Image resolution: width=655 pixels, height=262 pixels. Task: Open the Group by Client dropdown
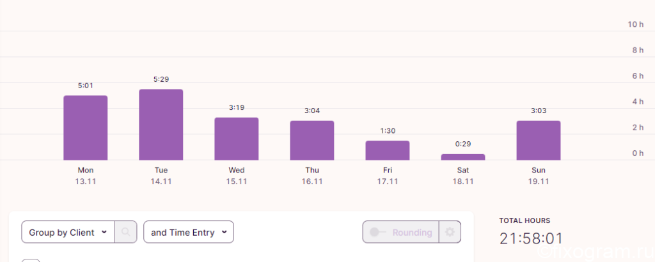[68, 232]
